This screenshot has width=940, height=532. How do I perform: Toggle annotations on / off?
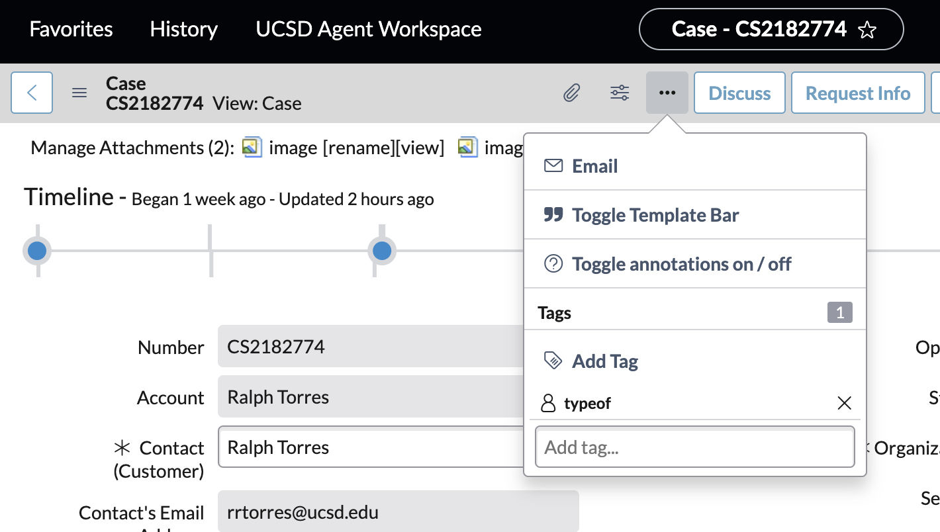tap(682, 264)
